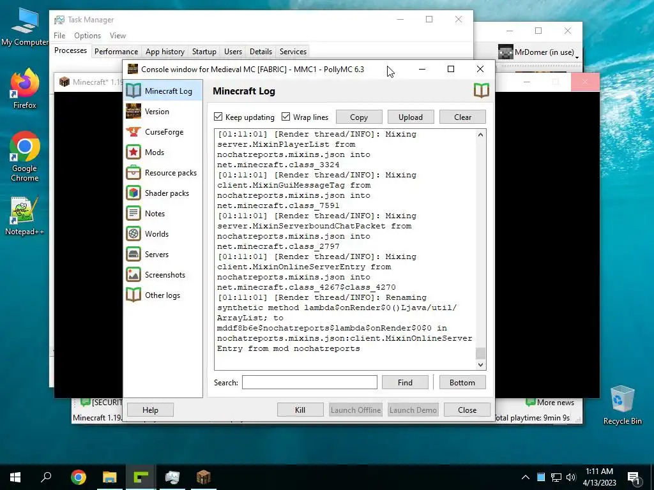Clear the log view

click(x=462, y=117)
